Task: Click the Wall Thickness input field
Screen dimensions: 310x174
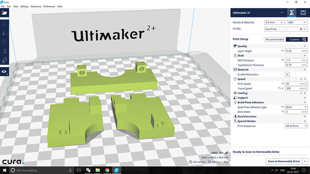Action: (x=296, y=60)
